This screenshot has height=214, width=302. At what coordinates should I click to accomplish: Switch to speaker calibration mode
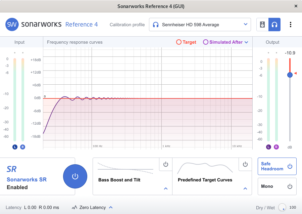tap(262, 25)
